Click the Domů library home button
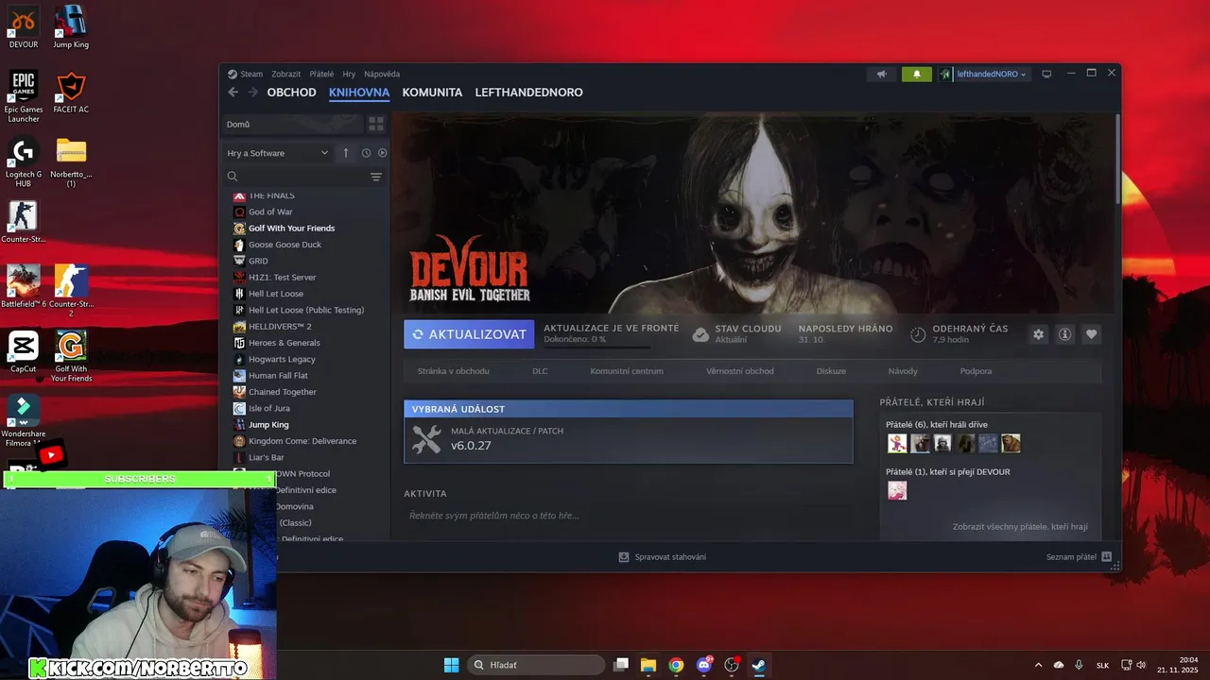This screenshot has width=1210, height=680. 291,124
